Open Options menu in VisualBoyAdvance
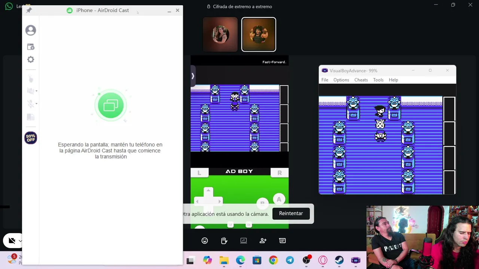 (x=341, y=80)
